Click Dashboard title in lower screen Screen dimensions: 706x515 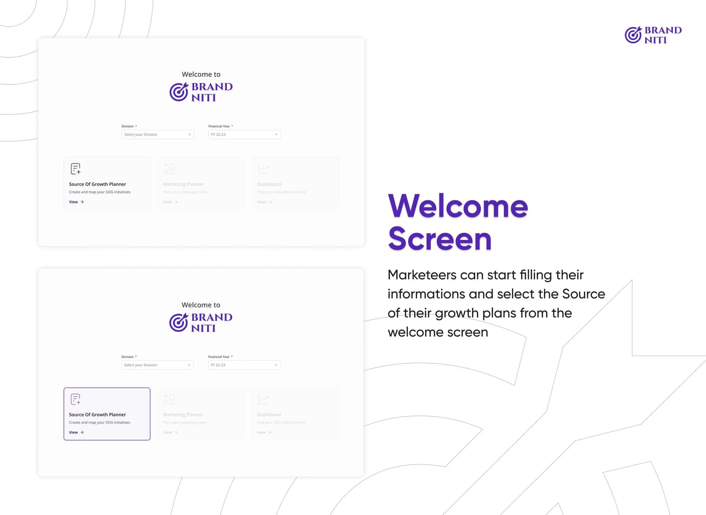[269, 415]
